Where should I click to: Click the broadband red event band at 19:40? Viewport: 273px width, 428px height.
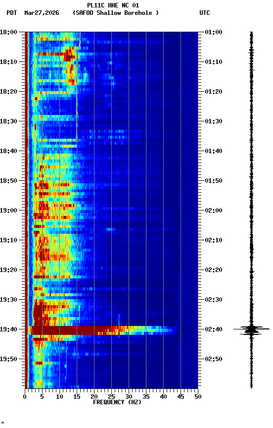tap(103, 330)
